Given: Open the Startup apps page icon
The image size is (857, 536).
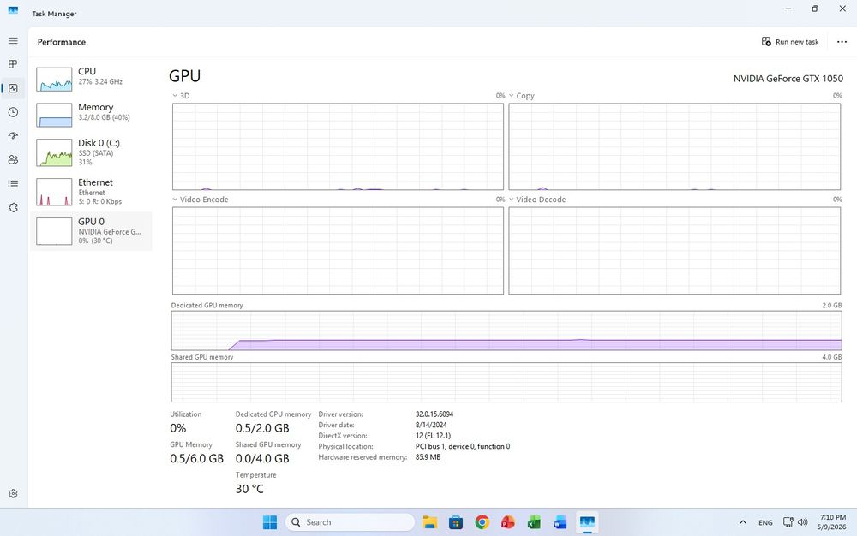Looking at the screenshot, I should [13, 136].
